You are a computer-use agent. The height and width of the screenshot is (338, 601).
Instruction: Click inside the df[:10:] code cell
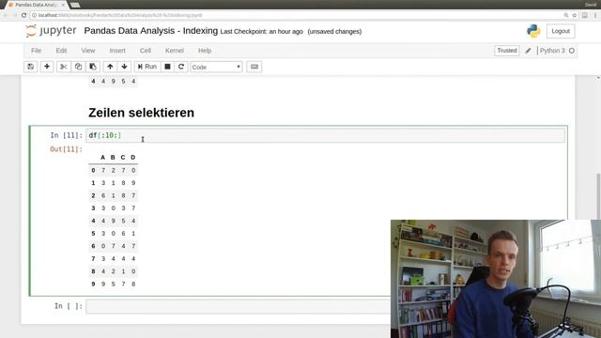325,135
